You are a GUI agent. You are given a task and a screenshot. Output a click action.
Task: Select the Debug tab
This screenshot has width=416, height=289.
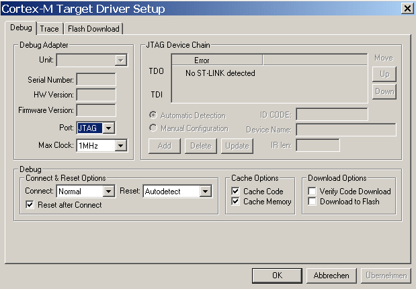[21, 28]
